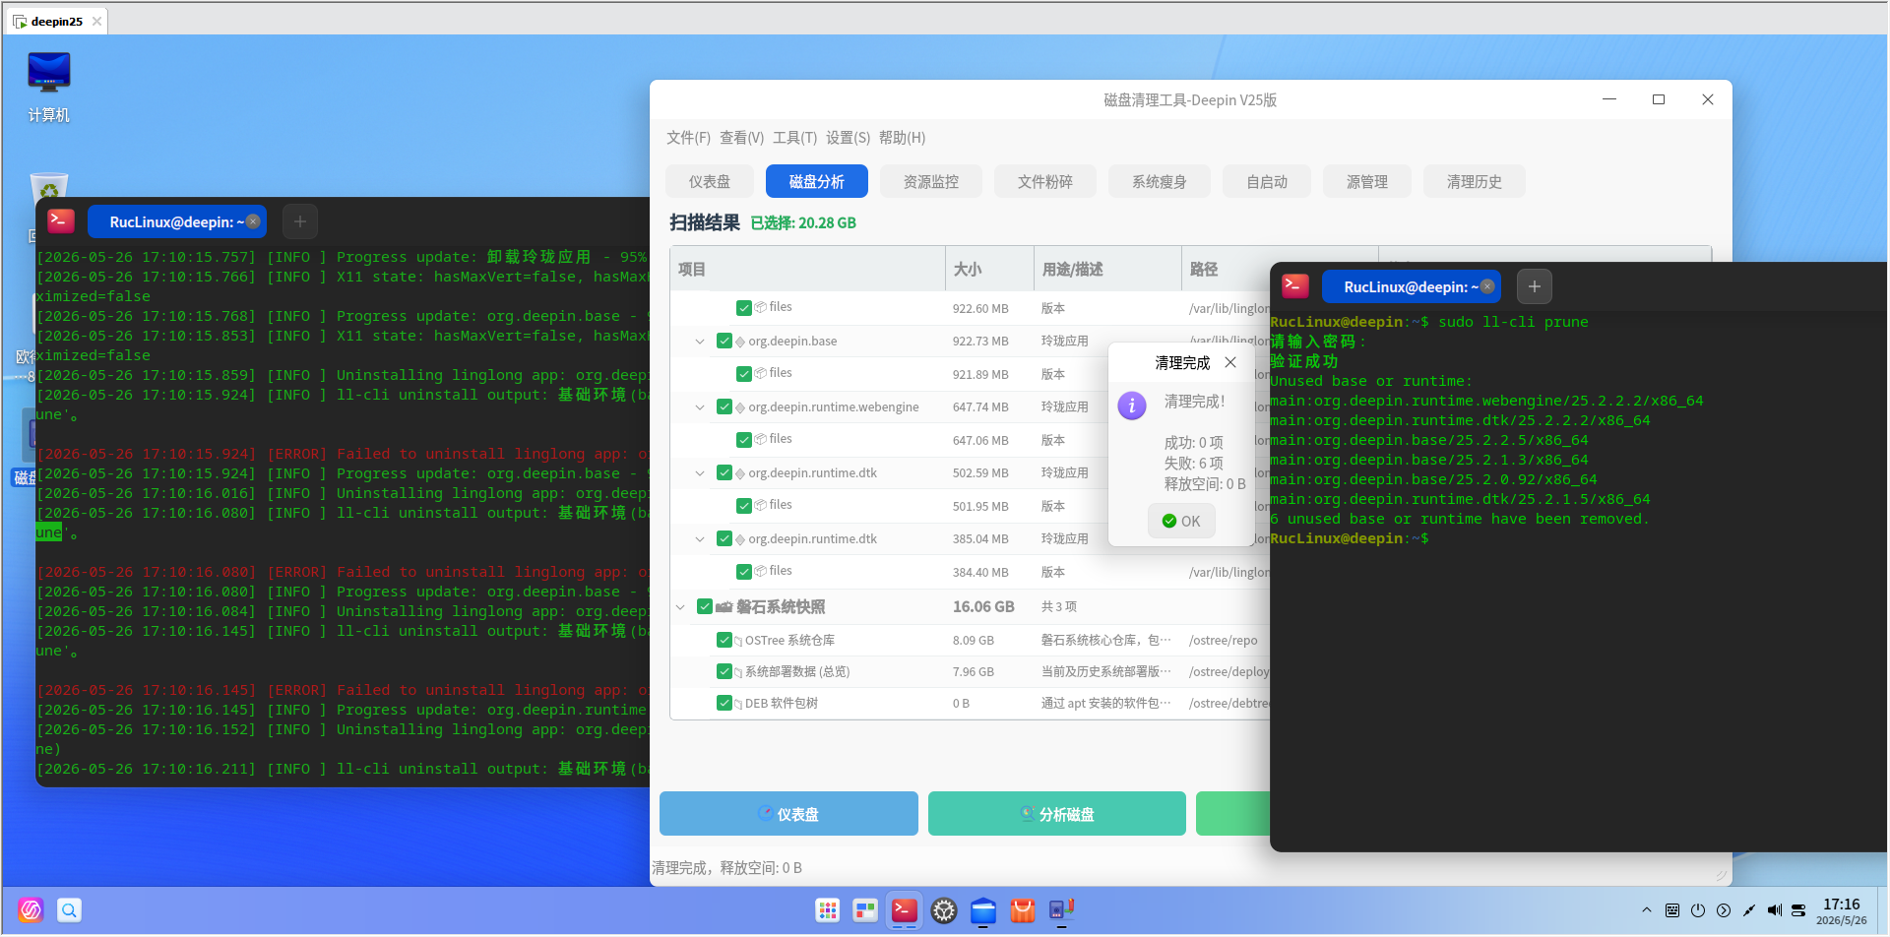Uncheck the org.deepin.base checkbox
Screen dimensions: 1890x937
pyautogui.click(x=724, y=342)
